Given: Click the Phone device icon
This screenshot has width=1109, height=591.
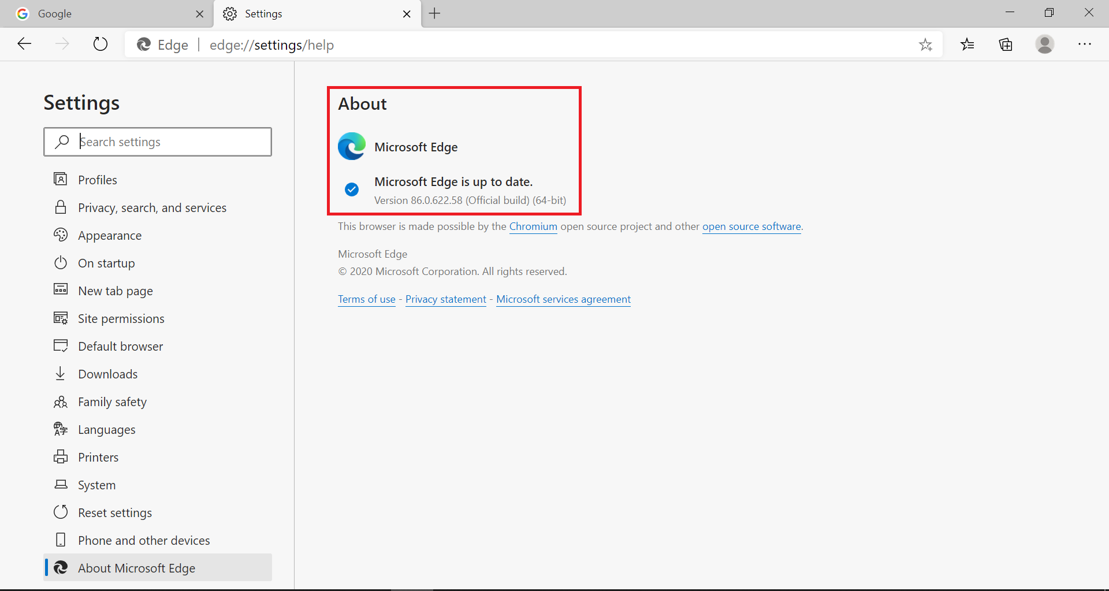Looking at the screenshot, I should [61, 540].
